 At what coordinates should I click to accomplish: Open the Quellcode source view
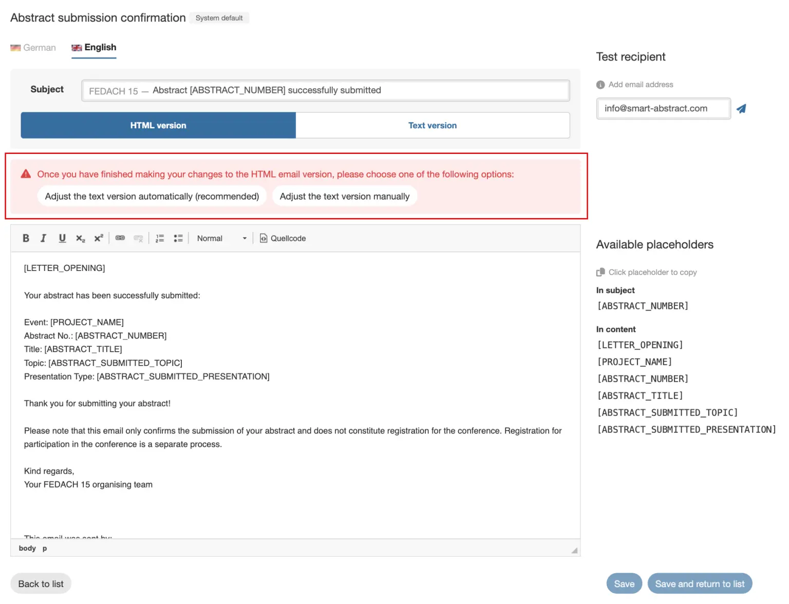tap(283, 238)
